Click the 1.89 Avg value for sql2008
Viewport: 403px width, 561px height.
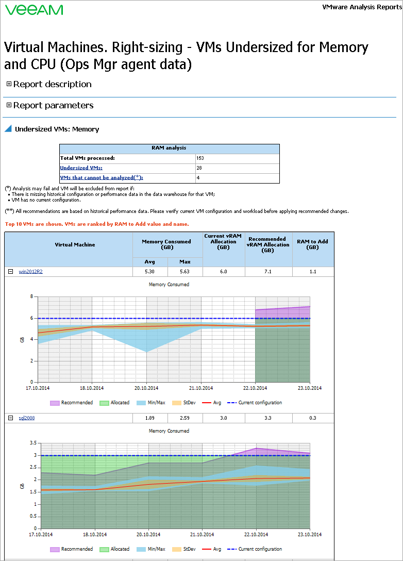(x=150, y=418)
